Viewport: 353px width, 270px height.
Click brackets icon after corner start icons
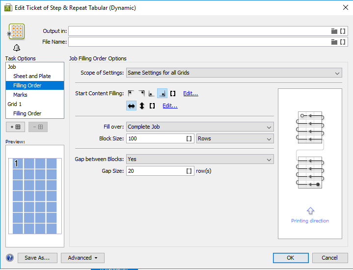click(x=173, y=93)
